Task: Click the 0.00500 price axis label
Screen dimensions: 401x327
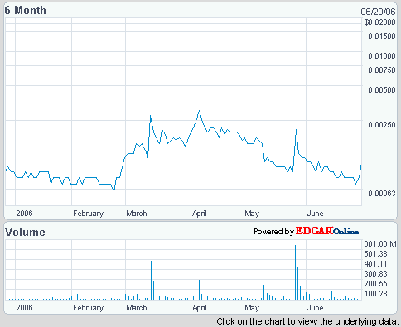Action: (382, 90)
